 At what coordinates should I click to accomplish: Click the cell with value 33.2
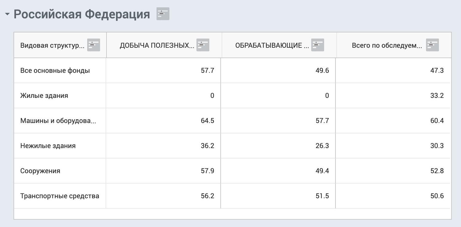(393, 95)
